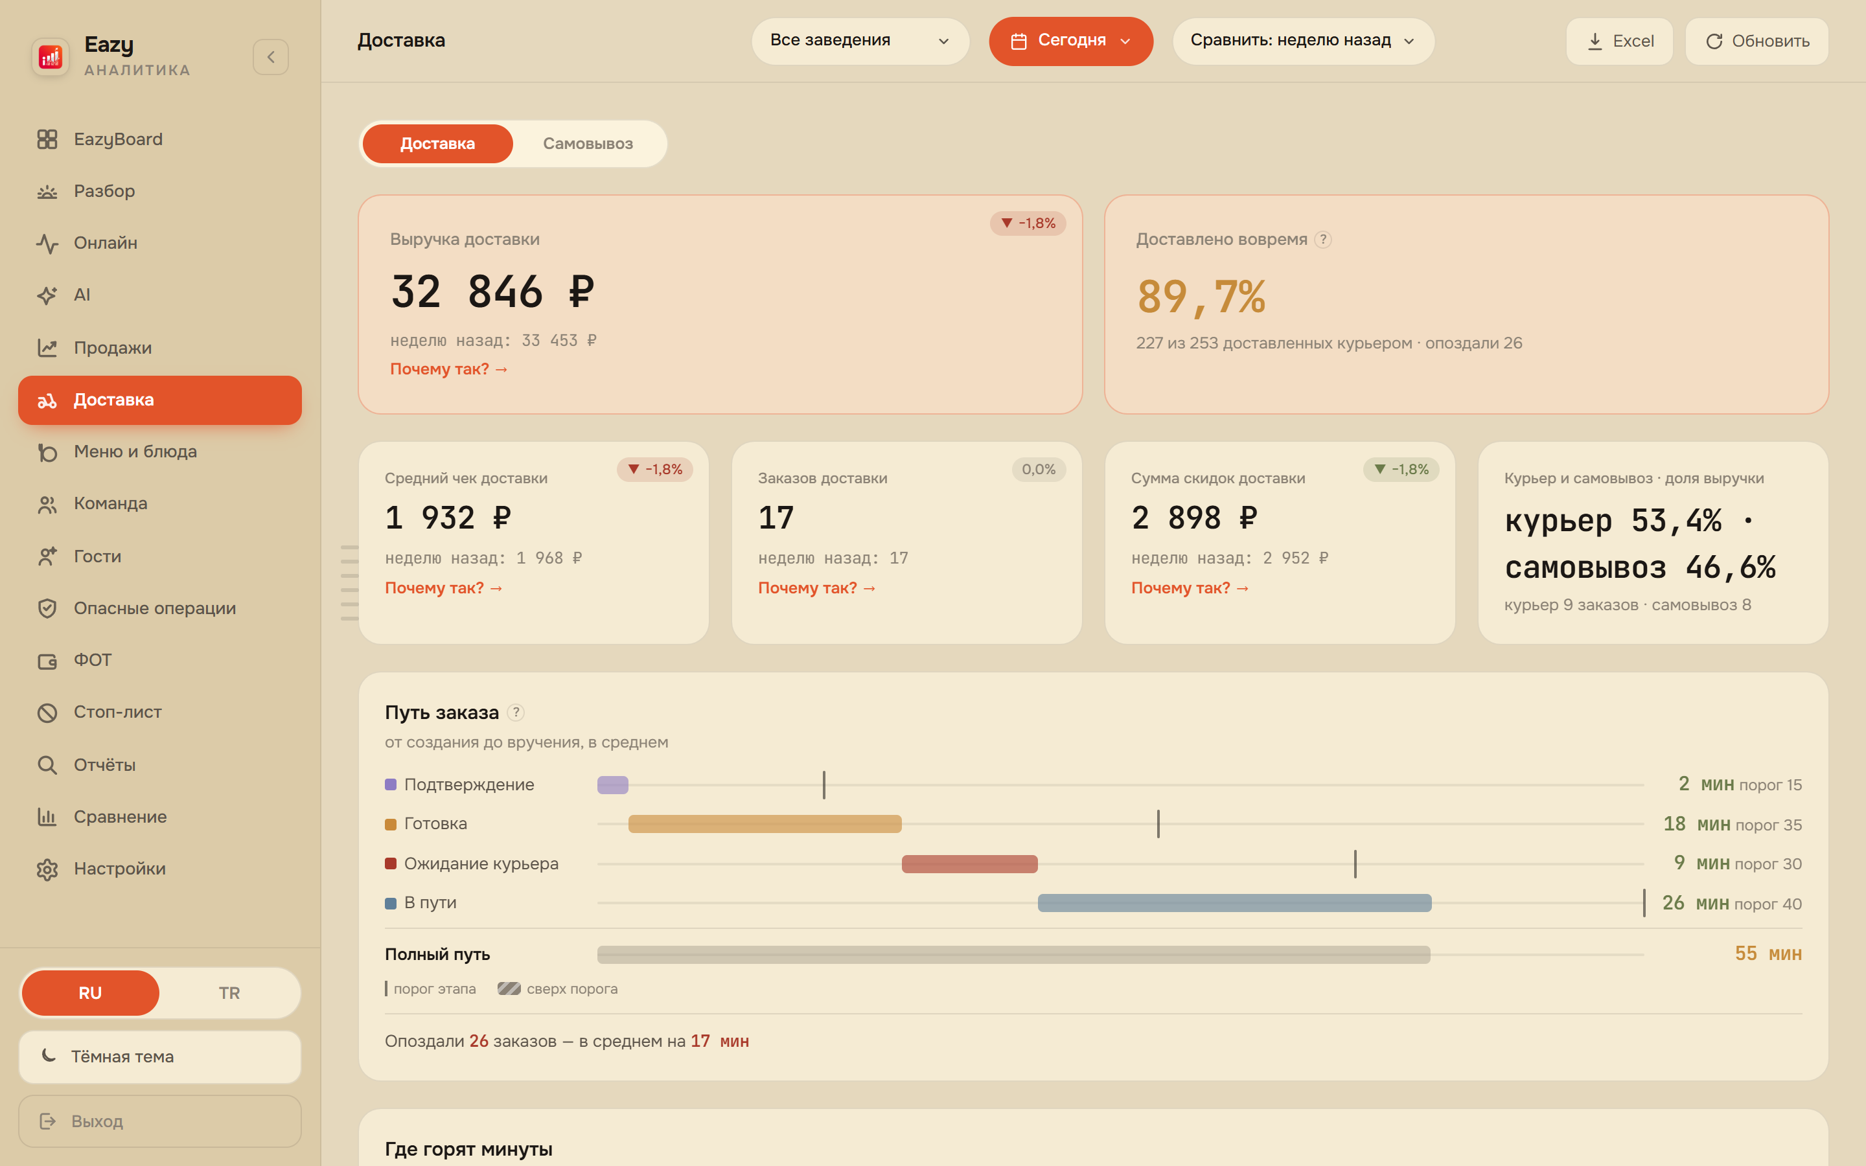
Task: Click the Продажи chart icon
Action: 47,348
